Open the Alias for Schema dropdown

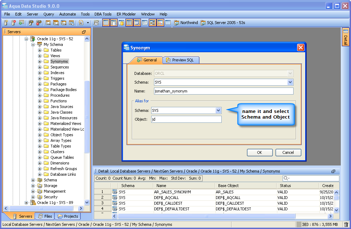[x=218, y=110]
